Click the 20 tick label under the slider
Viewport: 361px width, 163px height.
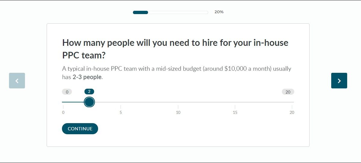292,112
